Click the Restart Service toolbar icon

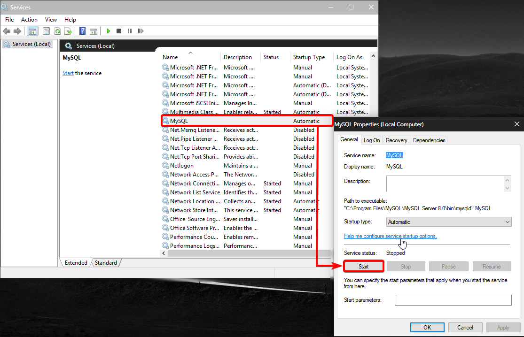tap(141, 31)
